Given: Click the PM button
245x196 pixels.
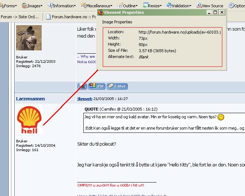Looking at the screenshot, I should click(x=97, y=86).
